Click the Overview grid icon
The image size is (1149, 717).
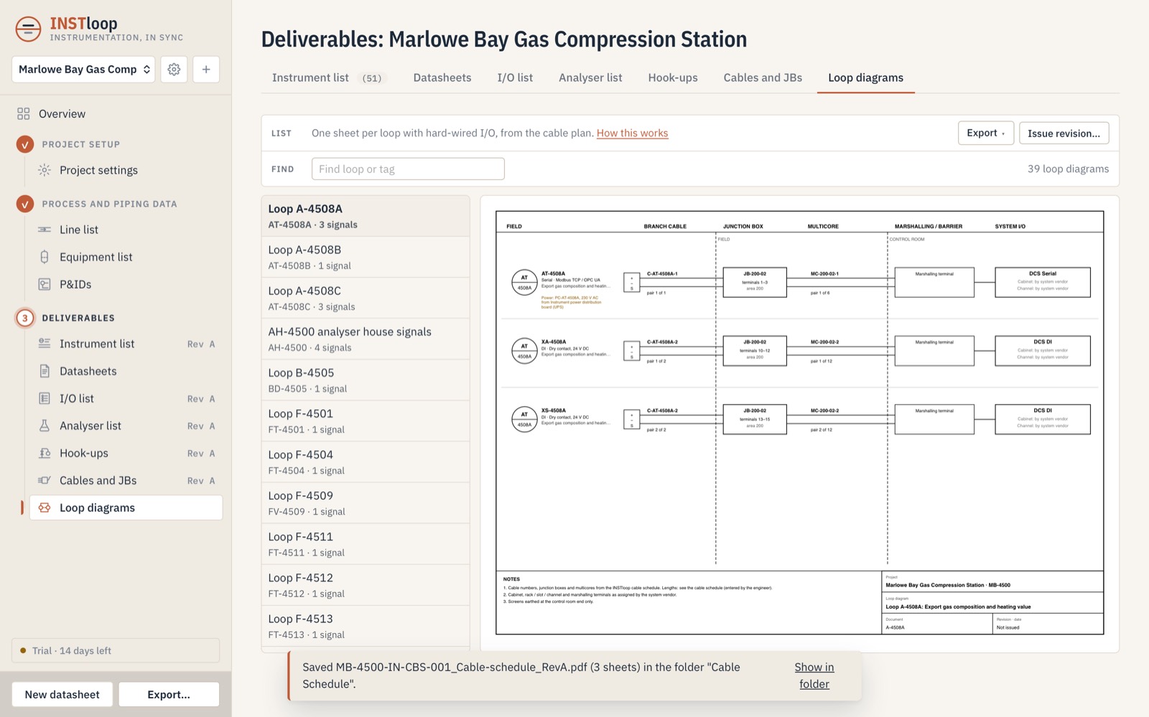point(24,113)
